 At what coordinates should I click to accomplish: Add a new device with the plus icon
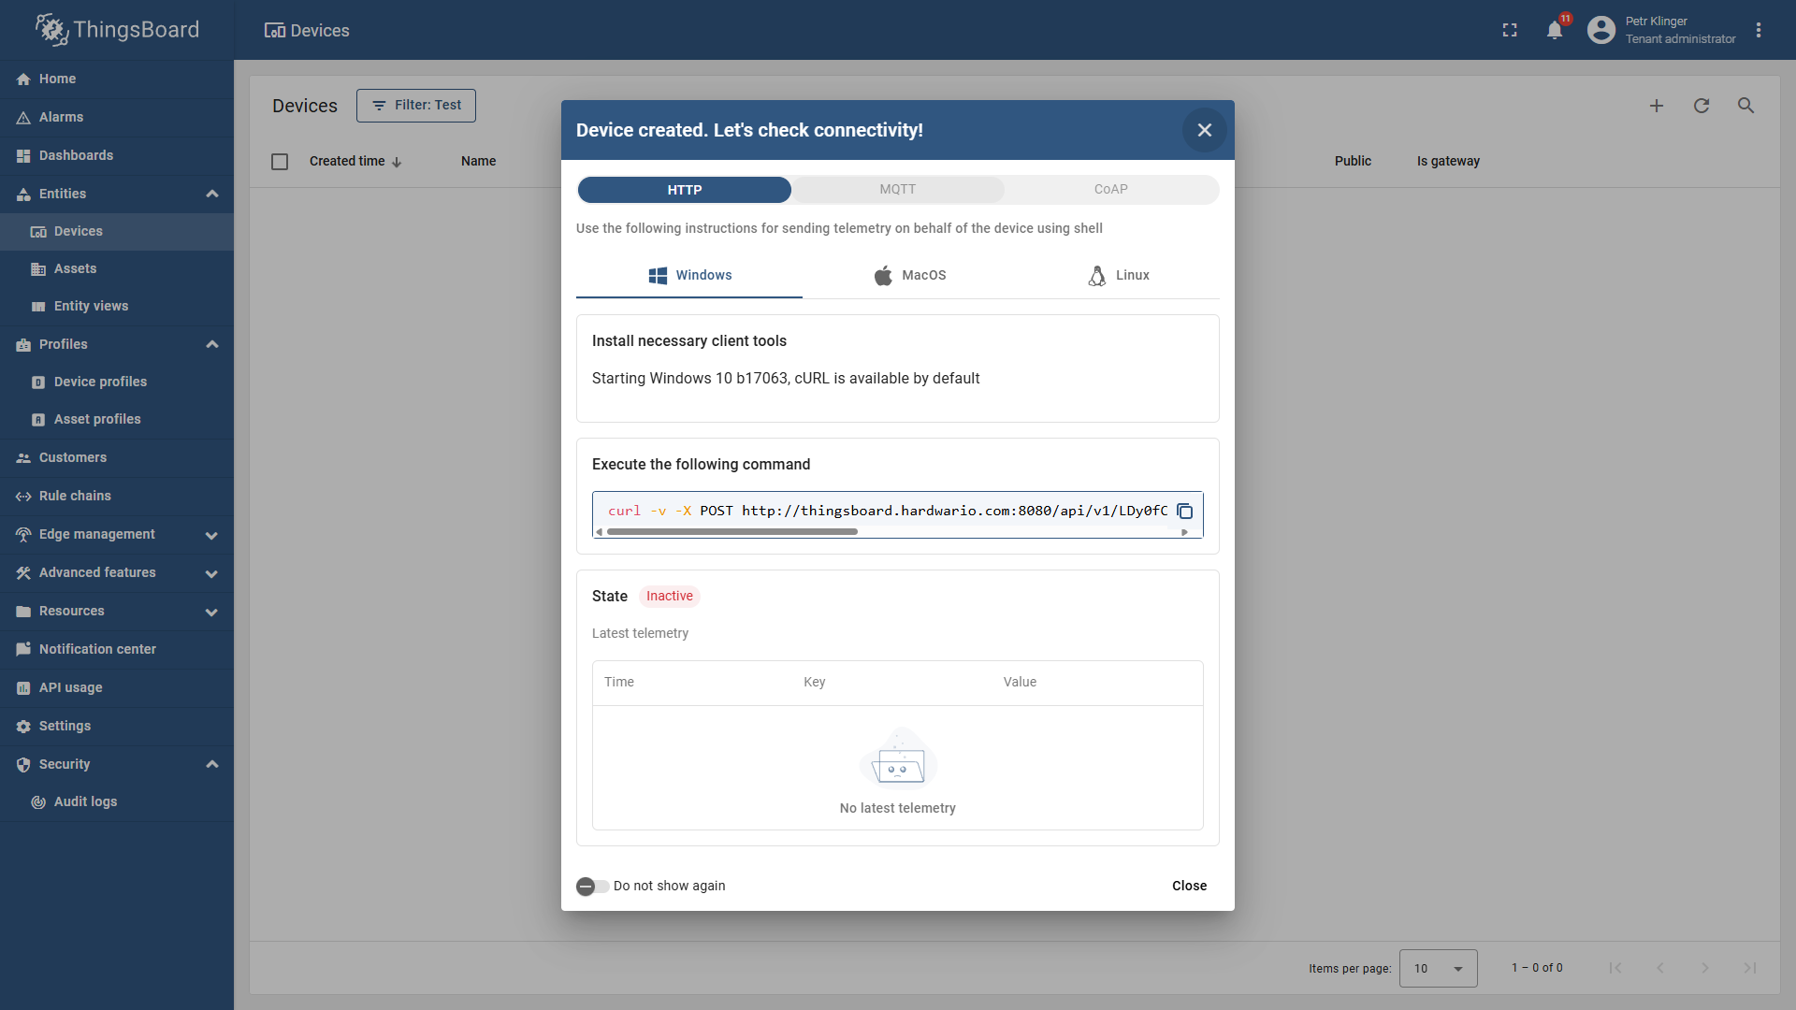pos(1657,106)
